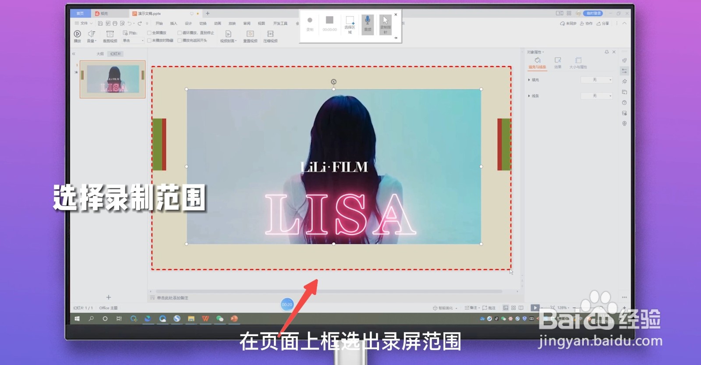This screenshot has height=365, width=701.
Task: Open the 开始 ribbon tab
Action: pyautogui.click(x=159, y=23)
